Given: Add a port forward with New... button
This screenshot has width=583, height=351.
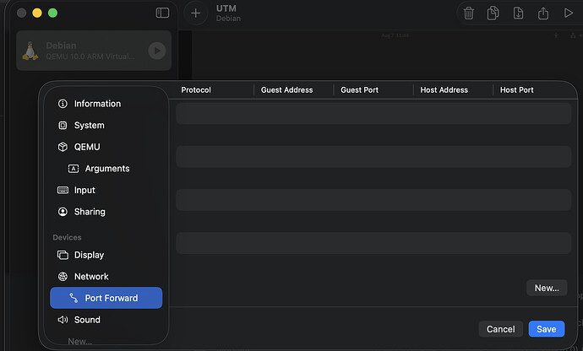Looking at the screenshot, I should coord(547,288).
